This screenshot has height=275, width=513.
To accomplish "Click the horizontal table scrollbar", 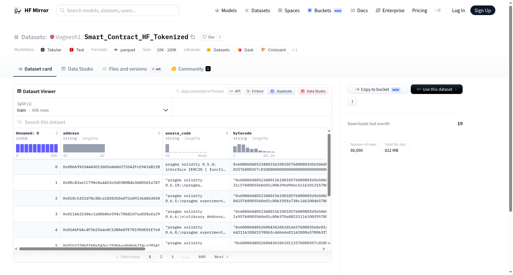I will tap(82, 249).
